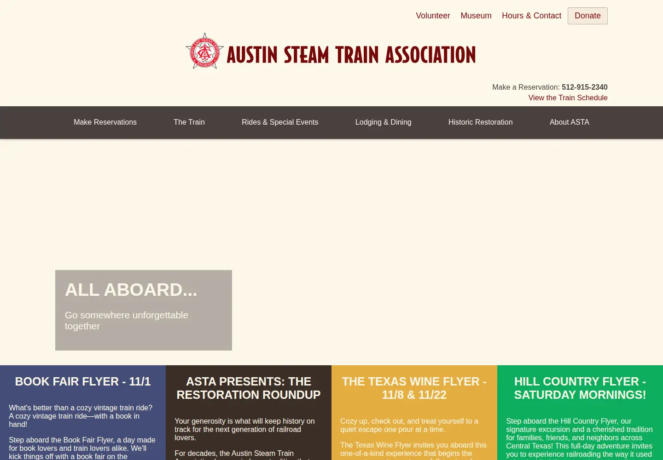This screenshot has height=460, width=663.
Task: Open Lodging & Dining menu item
Action: coord(383,122)
